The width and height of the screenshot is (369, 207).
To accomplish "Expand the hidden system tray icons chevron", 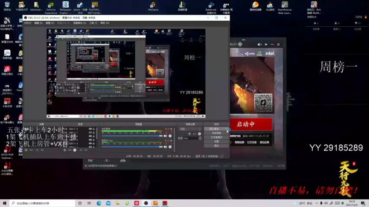I will coord(316,203).
